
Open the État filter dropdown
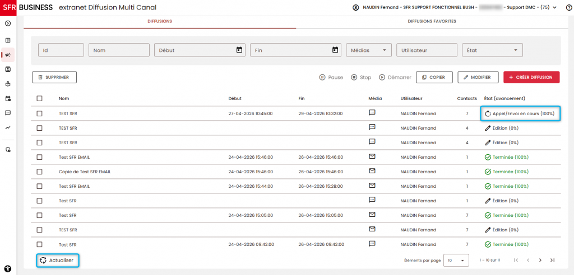click(492, 50)
